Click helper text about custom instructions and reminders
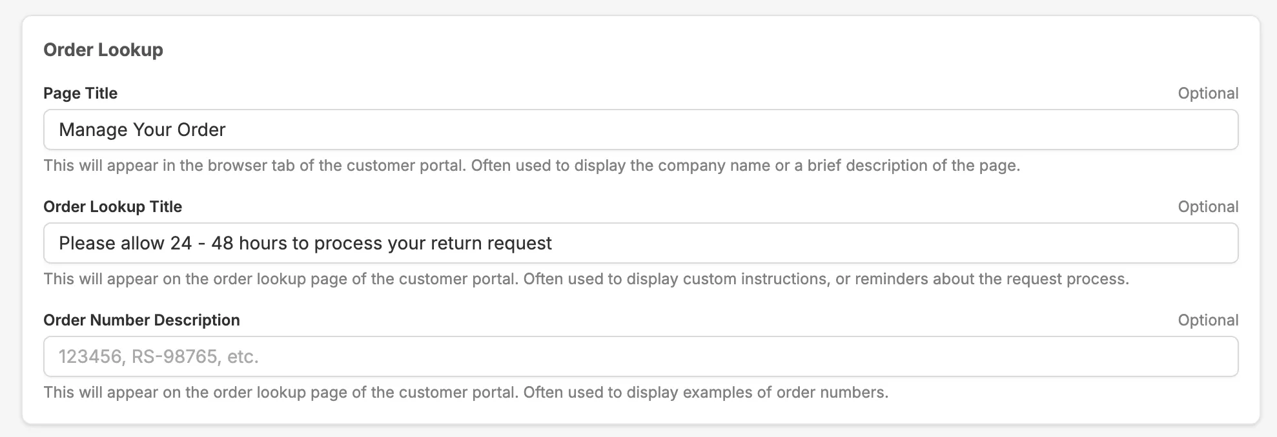 point(586,279)
